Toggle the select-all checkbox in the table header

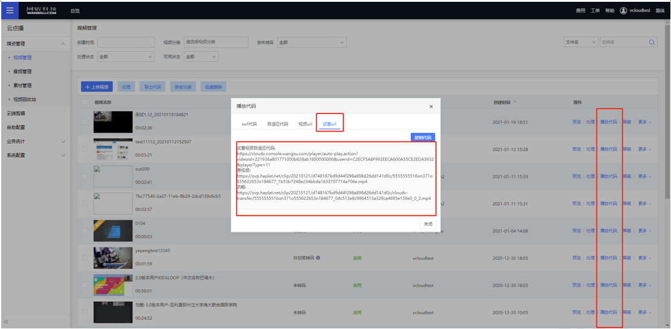point(85,102)
